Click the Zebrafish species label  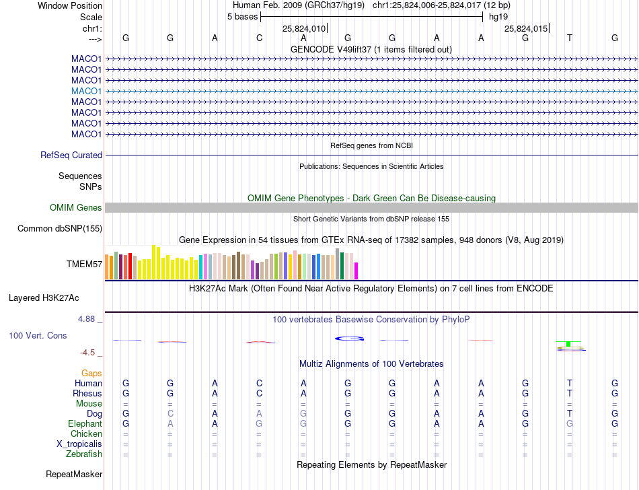[x=84, y=454]
